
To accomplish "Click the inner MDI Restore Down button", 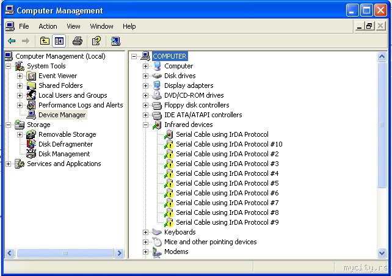I will [x=369, y=26].
